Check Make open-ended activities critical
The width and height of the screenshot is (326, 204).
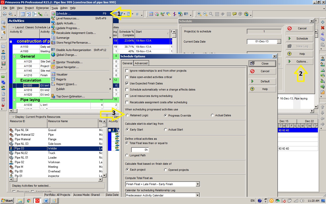(x=127, y=77)
